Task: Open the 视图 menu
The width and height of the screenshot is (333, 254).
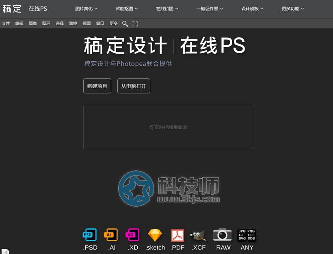Action: [x=86, y=24]
